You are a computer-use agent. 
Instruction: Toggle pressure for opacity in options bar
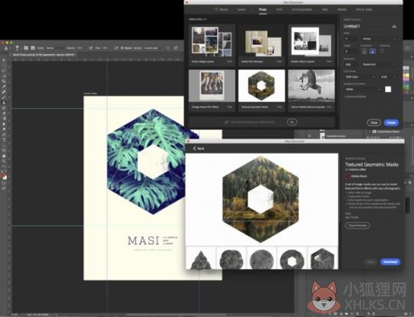90,48
